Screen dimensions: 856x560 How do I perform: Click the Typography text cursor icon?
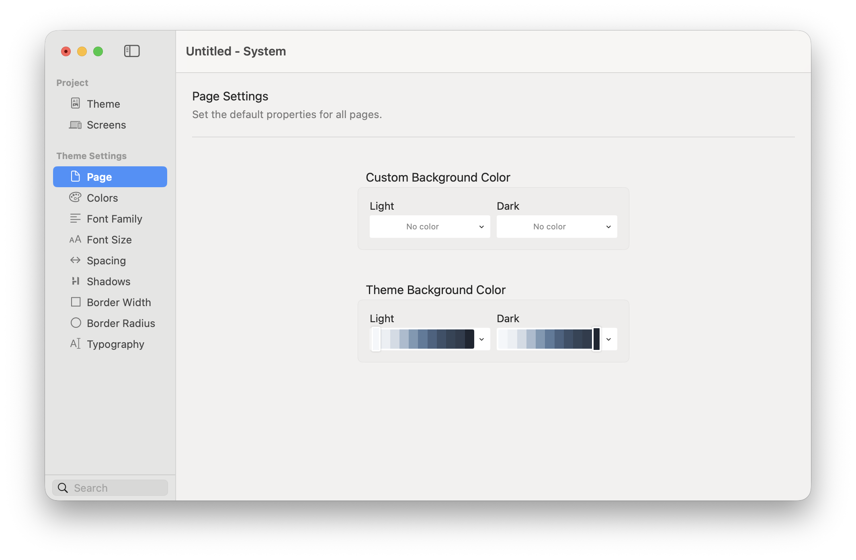(x=75, y=343)
